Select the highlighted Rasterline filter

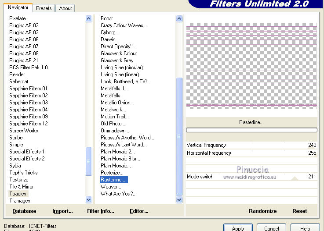[x=114, y=180]
